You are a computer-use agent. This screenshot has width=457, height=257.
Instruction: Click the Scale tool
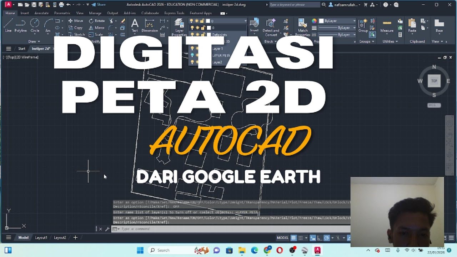click(96, 35)
